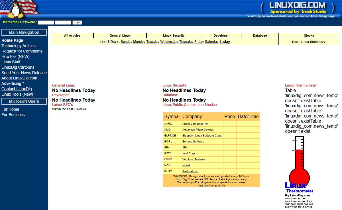The width and height of the screenshot is (342, 210).
Task: Open the Linux Dictionary link
Action: (313, 42)
